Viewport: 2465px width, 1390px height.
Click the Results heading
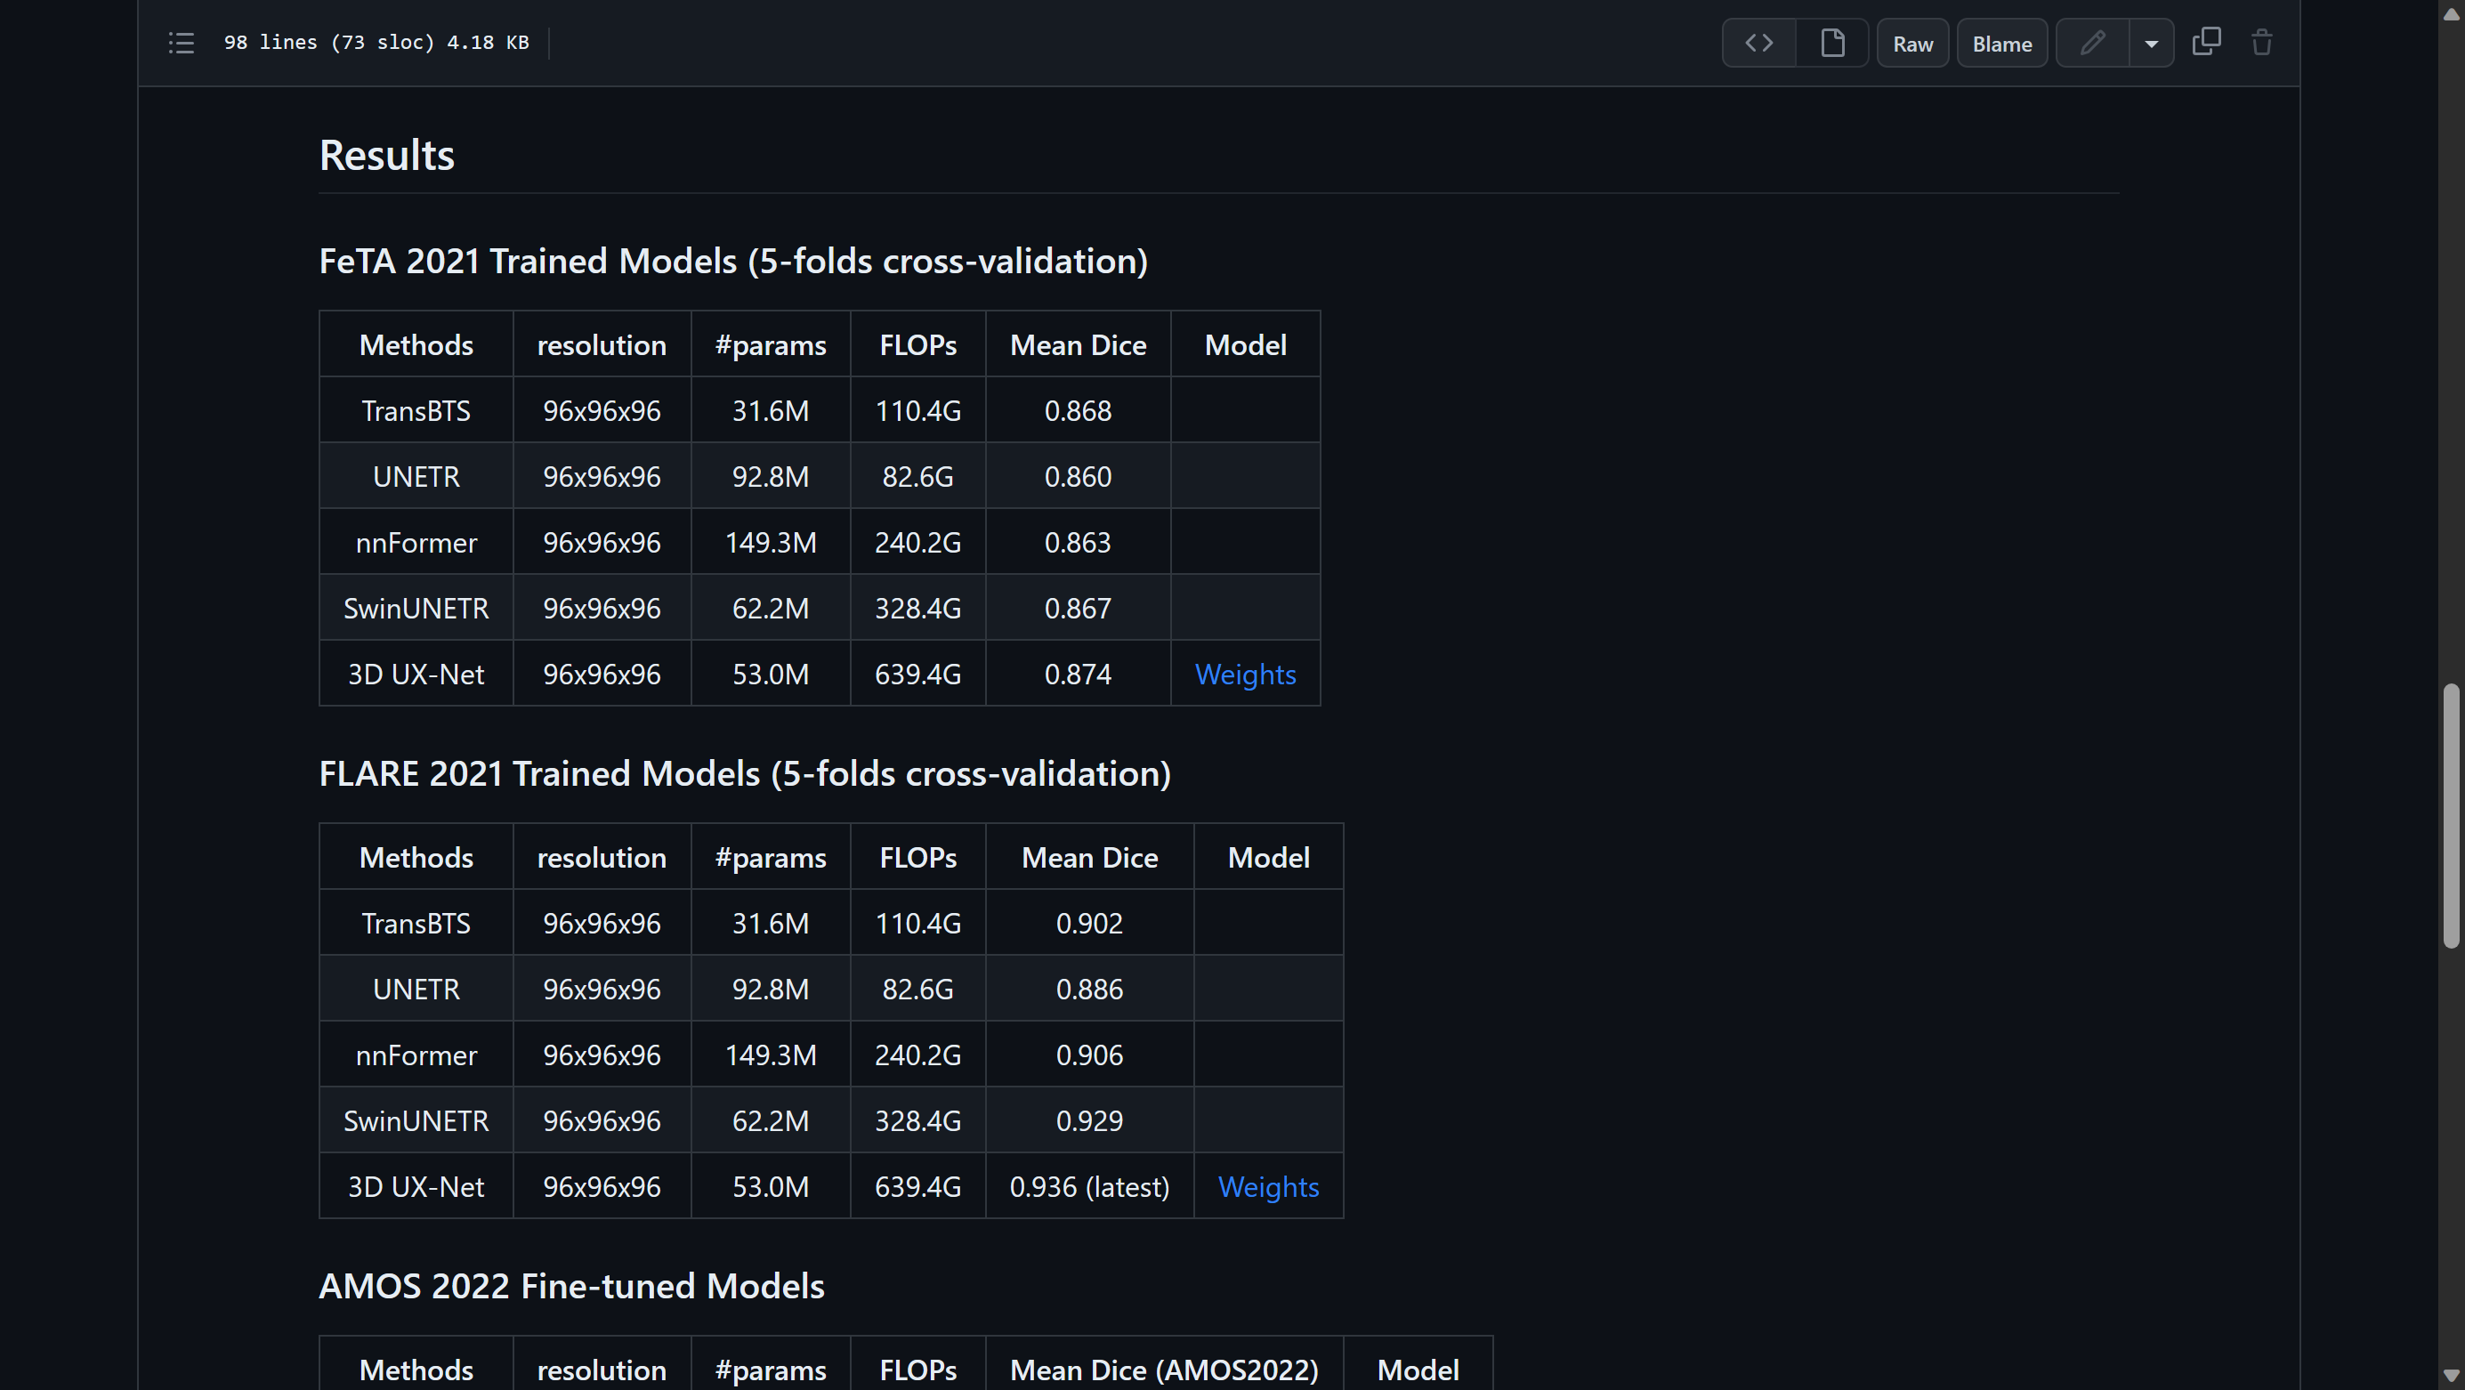pyautogui.click(x=386, y=156)
